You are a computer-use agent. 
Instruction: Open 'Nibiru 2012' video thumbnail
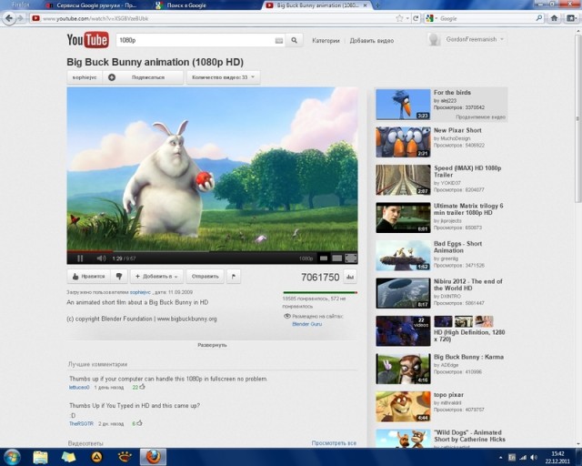point(403,293)
